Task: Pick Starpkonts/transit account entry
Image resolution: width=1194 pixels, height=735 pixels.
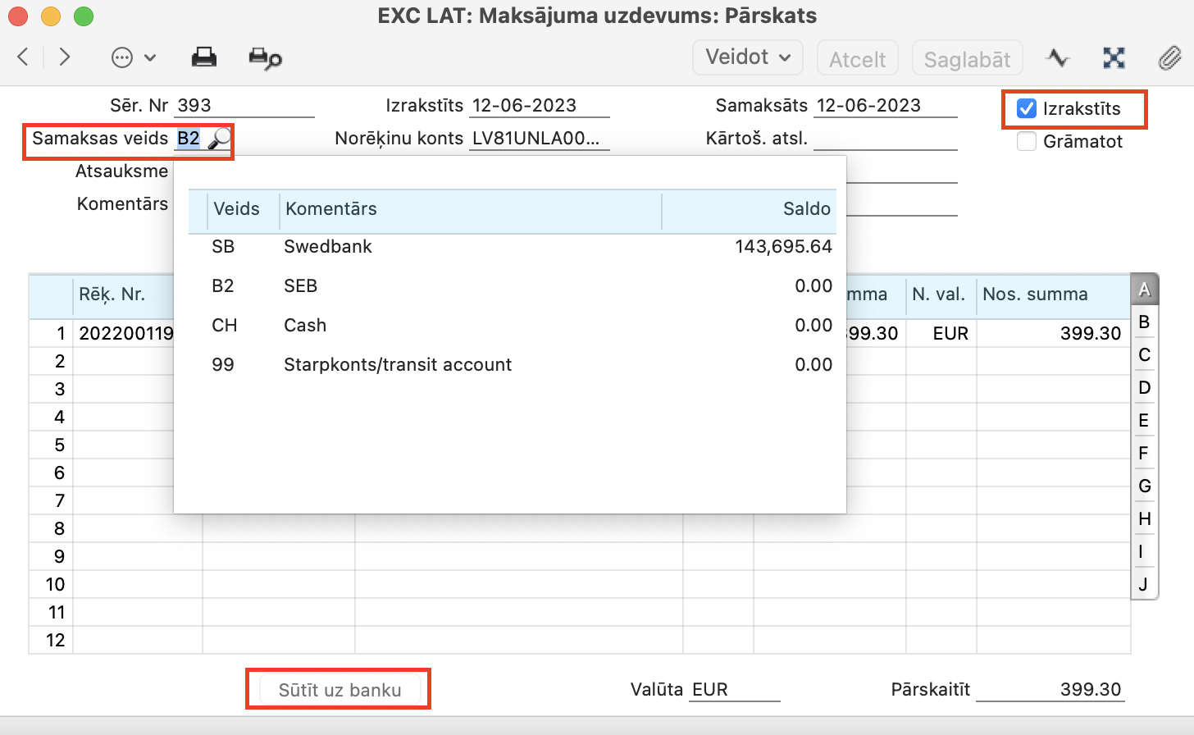Action: [x=398, y=365]
